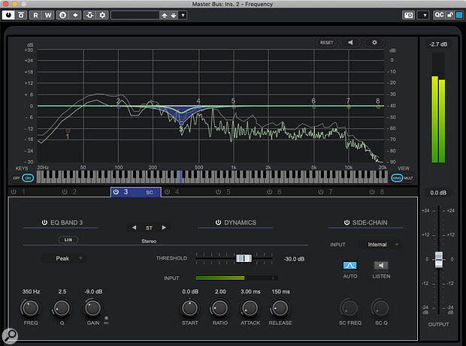Select the previous channel mode arrow left of ST
The width and height of the screenshot is (466, 346).
point(134,227)
